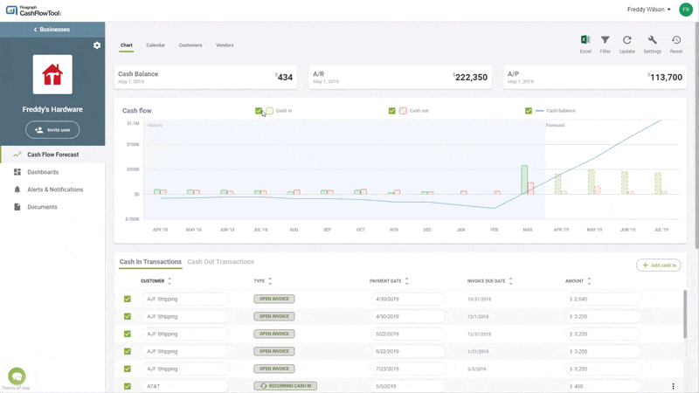Sort by Payment Date column arrows
699x393 pixels.
406,281
